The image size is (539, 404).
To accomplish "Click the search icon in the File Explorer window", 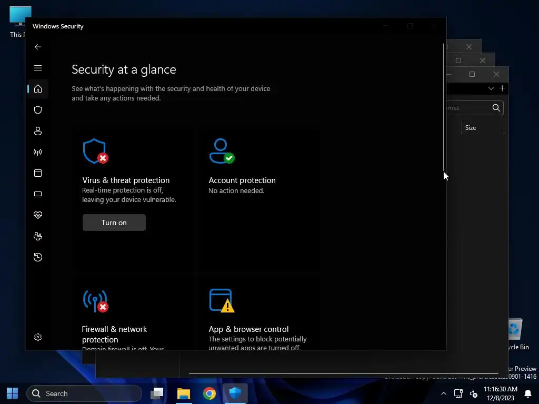I will [x=496, y=108].
